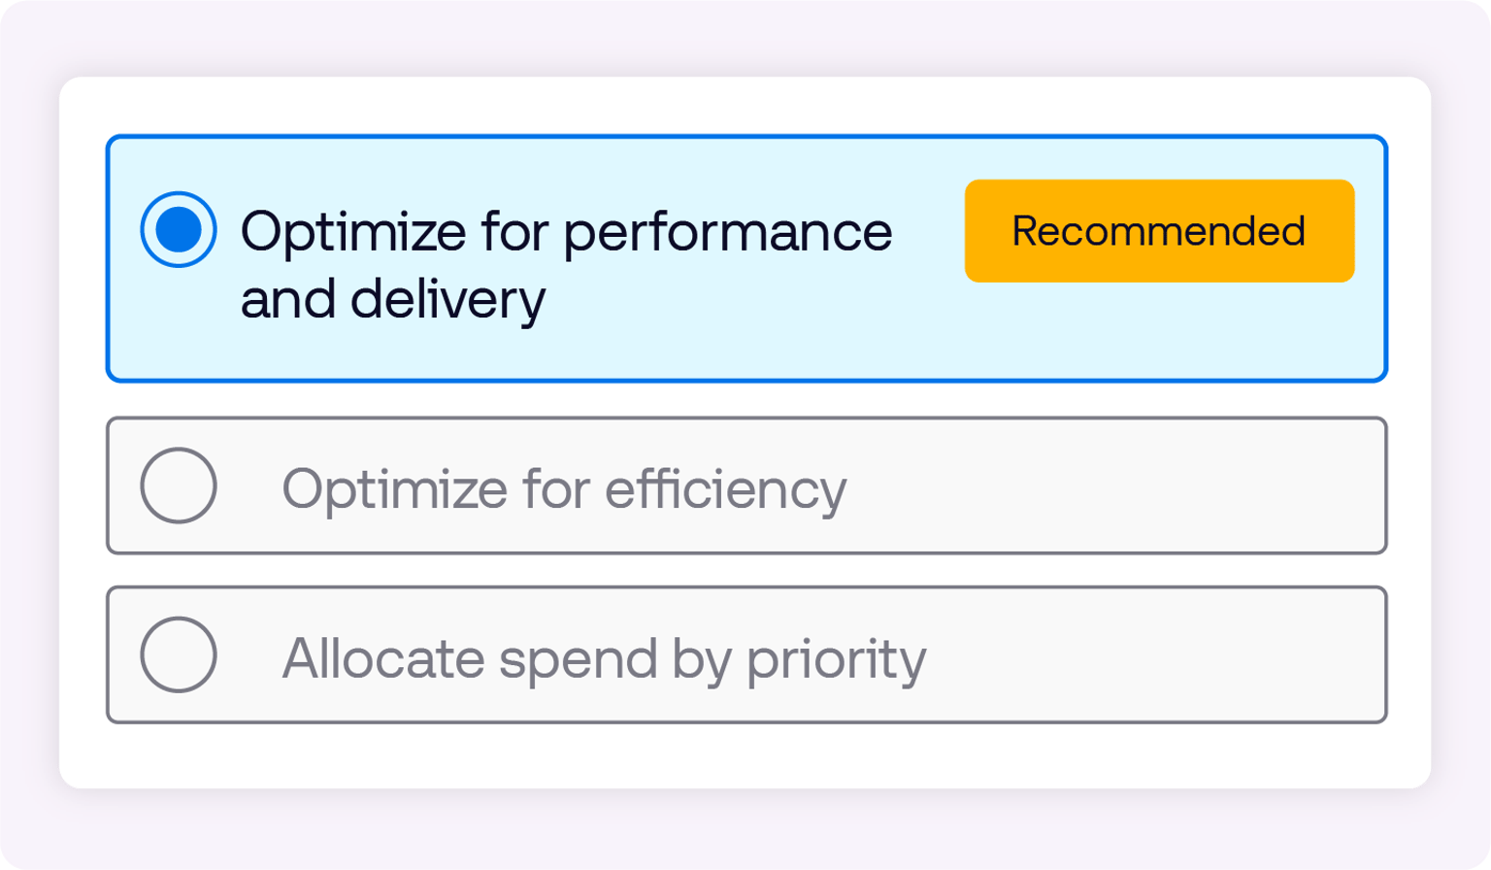Select the "Optimize for performance and delivery" radio button

tap(179, 230)
